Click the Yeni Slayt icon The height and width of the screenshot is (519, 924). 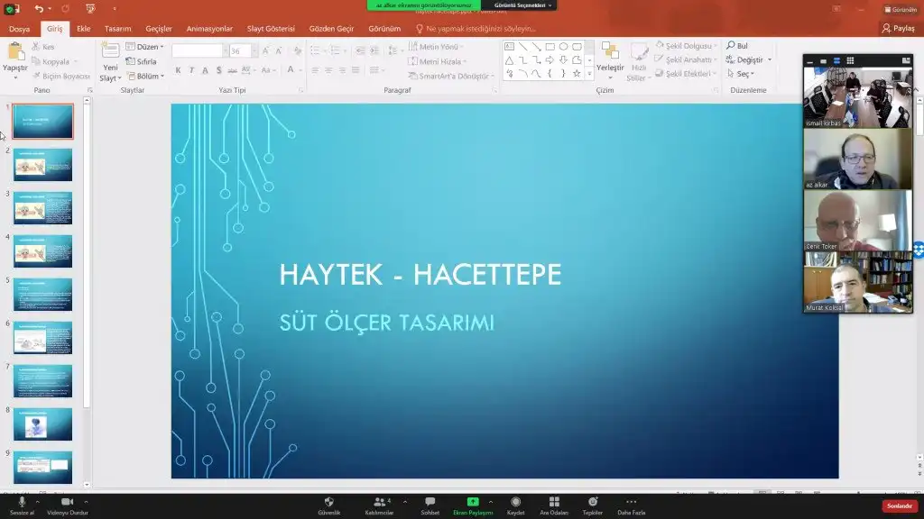(x=110, y=51)
